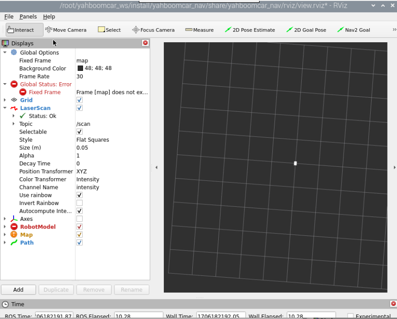Collapse the Global Options tree node
This screenshot has height=319, width=397.
[x=5, y=52]
